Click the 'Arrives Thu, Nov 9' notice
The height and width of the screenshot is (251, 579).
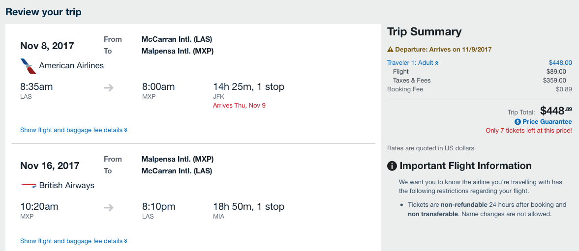[x=239, y=106]
